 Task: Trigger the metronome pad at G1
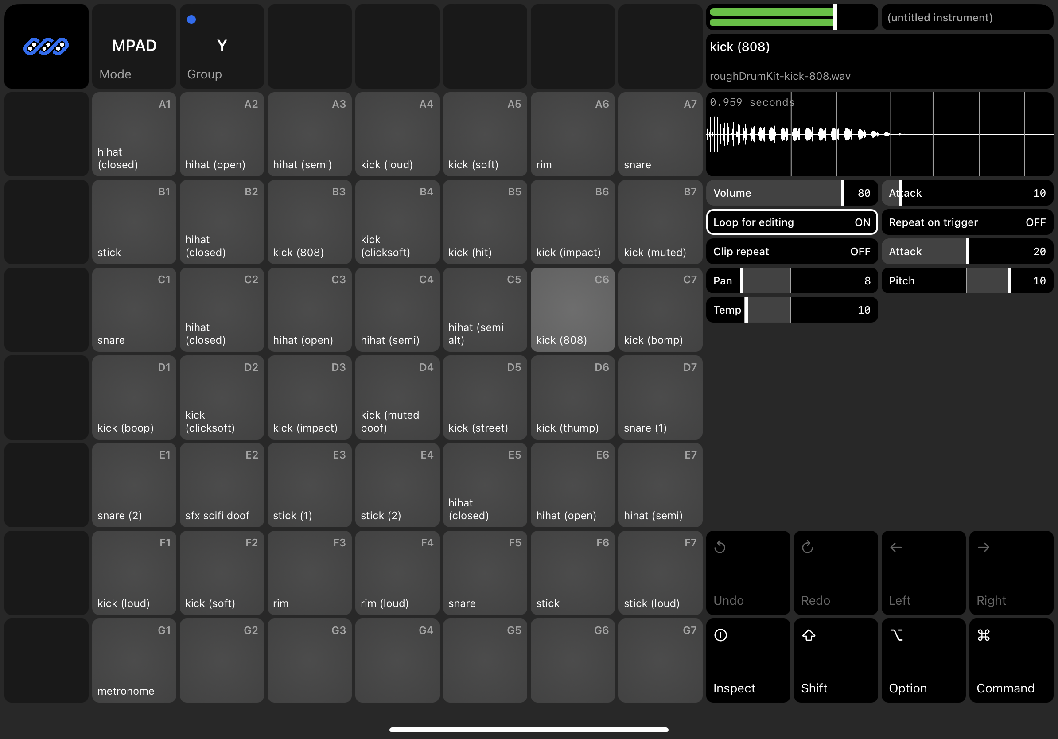click(x=134, y=661)
